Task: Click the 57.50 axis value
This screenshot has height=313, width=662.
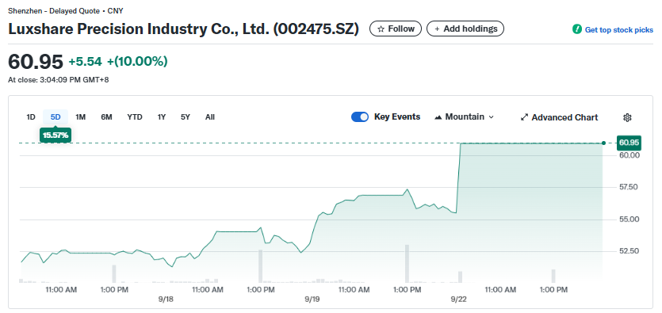Action: 629,187
